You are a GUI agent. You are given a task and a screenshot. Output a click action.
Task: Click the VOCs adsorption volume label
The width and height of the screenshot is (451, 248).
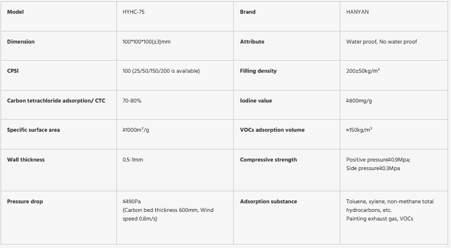(272, 130)
